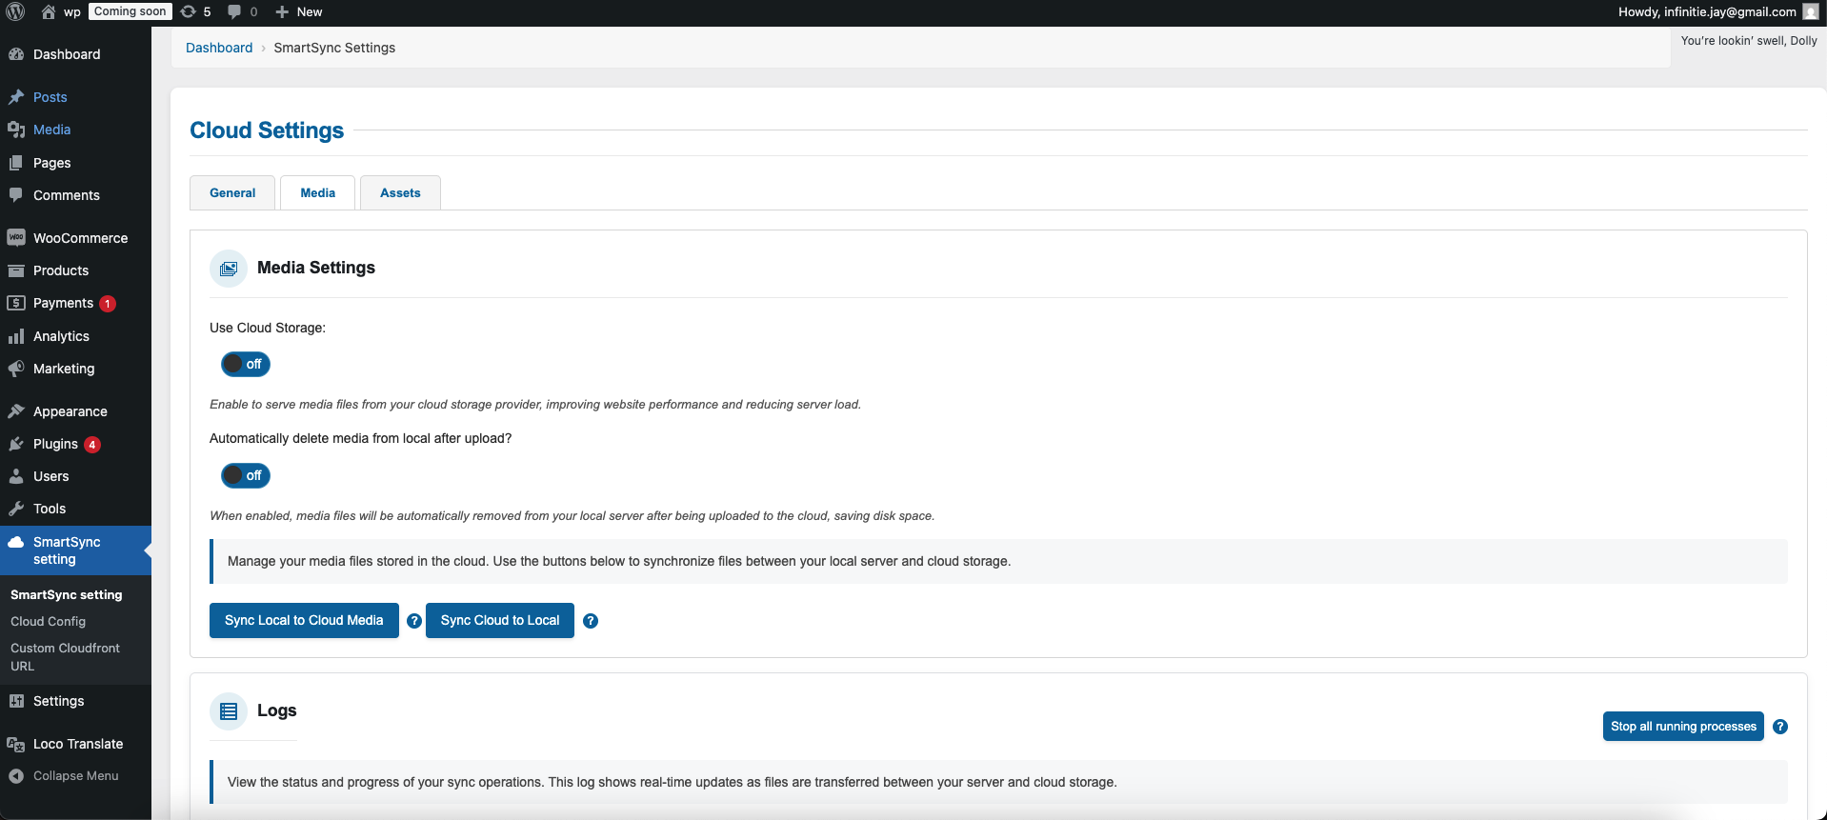Viewport: 1827px width, 820px height.
Task: Click the WordPress logo icon in admin bar
Action: point(15,11)
